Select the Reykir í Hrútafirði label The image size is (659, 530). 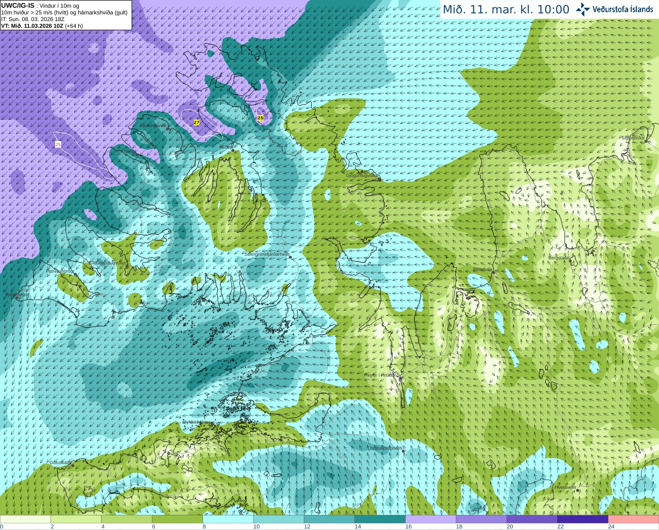click(x=383, y=375)
